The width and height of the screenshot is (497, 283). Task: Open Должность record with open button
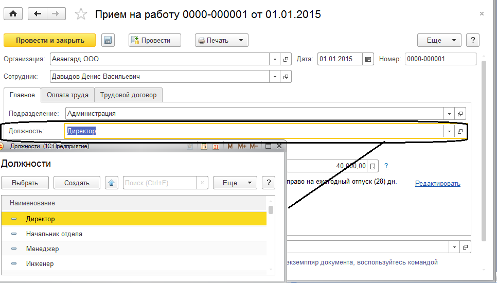coord(460,131)
